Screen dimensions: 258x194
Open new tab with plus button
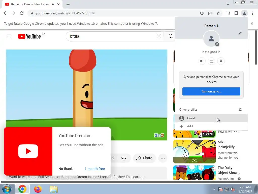68,4
